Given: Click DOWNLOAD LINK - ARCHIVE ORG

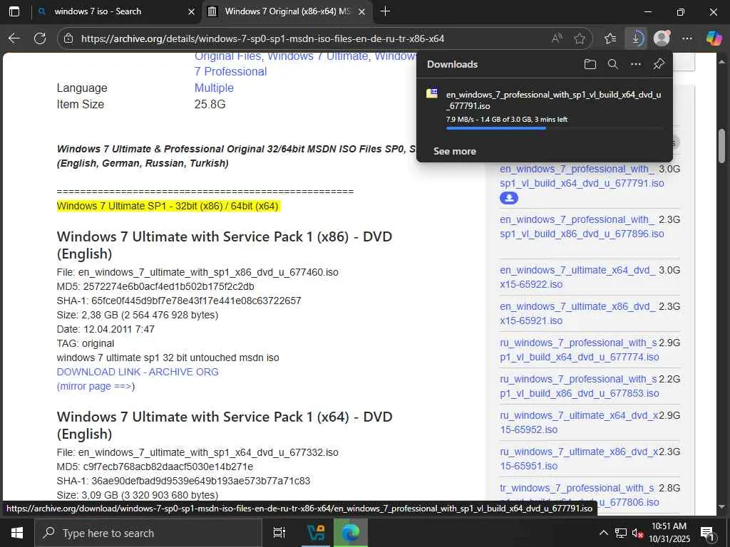Looking at the screenshot, I should (138, 372).
